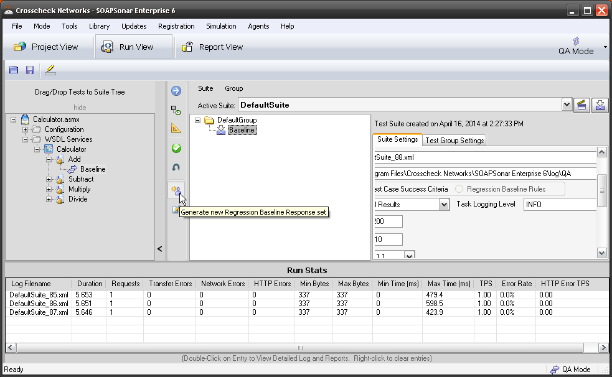Click the Task Logging Level INFO field
This screenshot has height=377, width=612.
pyautogui.click(x=560, y=204)
